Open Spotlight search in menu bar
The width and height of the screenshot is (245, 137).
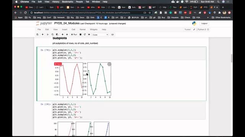(x=218, y=2)
